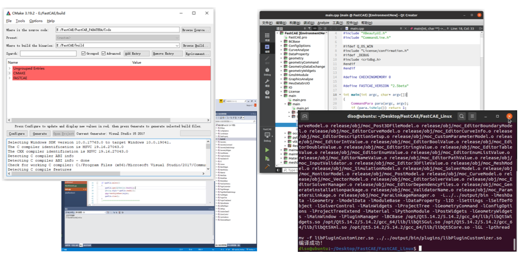
Task: Switch to Edit mode in Qt Creator sidebar
Action: [x=267, y=48]
